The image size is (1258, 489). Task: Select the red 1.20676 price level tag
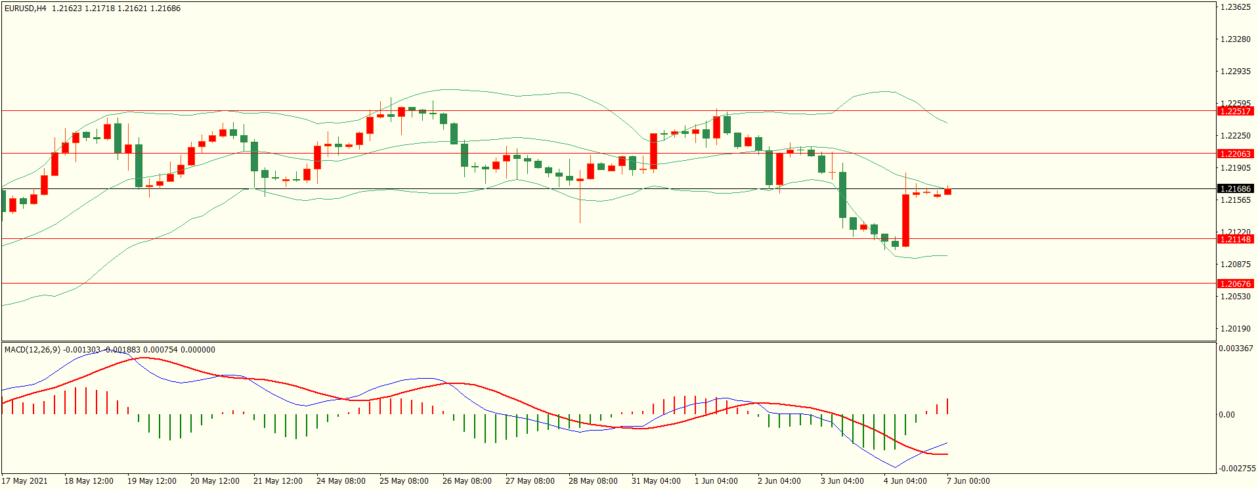pyautogui.click(x=1235, y=284)
